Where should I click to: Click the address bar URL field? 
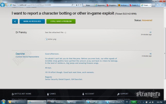(39, 5)
